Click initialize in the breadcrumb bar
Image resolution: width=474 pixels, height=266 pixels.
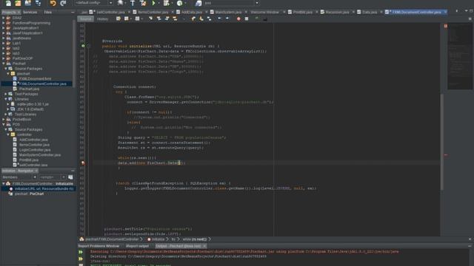coord(158,239)
